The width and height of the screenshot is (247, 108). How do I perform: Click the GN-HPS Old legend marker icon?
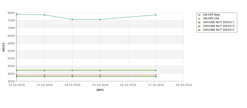pyautogui.click(x=199, y=19)
